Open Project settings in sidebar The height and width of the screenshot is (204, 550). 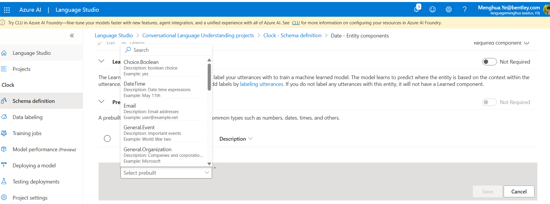[41, 198]
